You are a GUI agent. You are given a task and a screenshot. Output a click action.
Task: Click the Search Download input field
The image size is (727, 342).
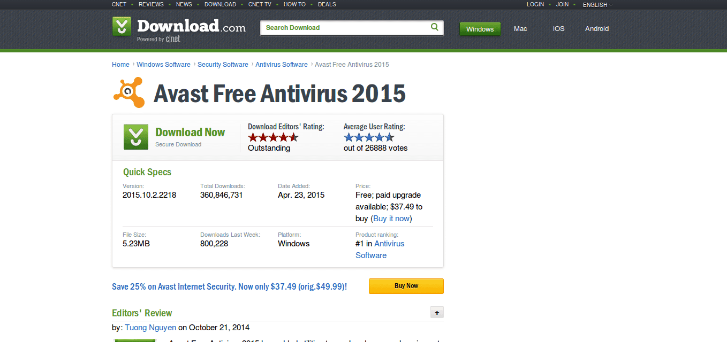coord(345,28)
